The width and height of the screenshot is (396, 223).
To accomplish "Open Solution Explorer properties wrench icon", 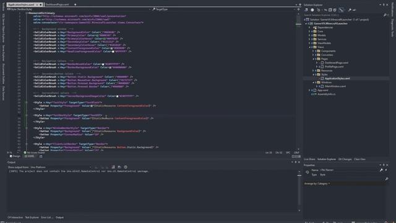I will [x=350, y=10].
